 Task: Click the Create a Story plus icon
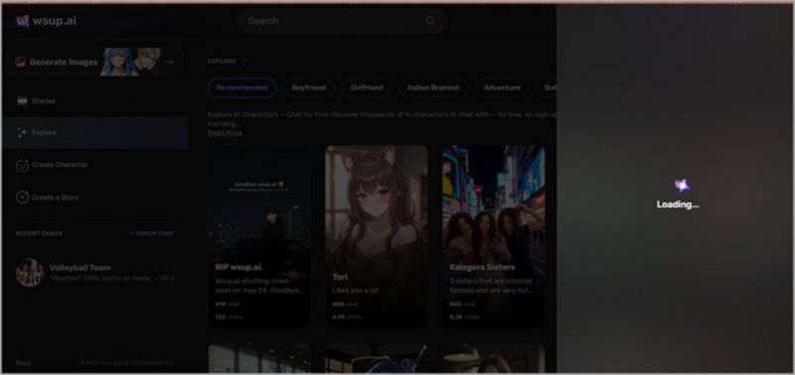click(x=22, y=197)
